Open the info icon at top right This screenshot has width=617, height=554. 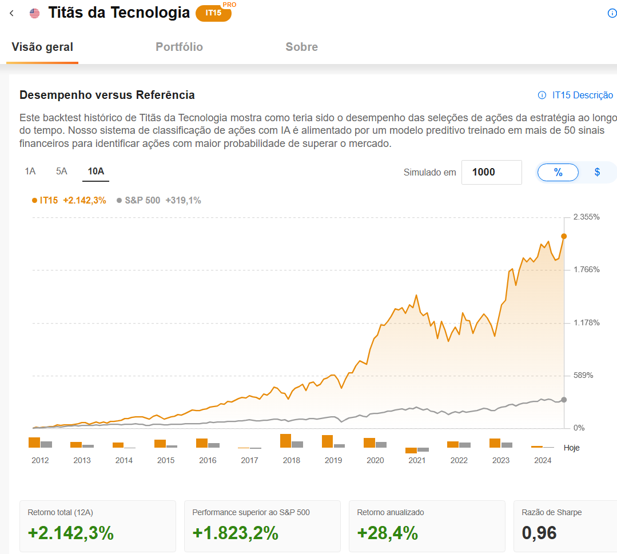point(612,13)
